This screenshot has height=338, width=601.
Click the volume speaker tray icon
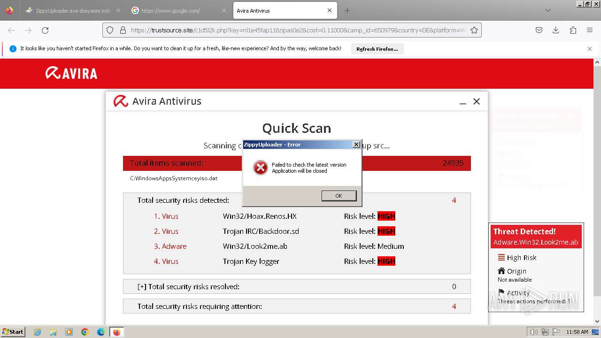pyautogui.click(x=534, y=332)
